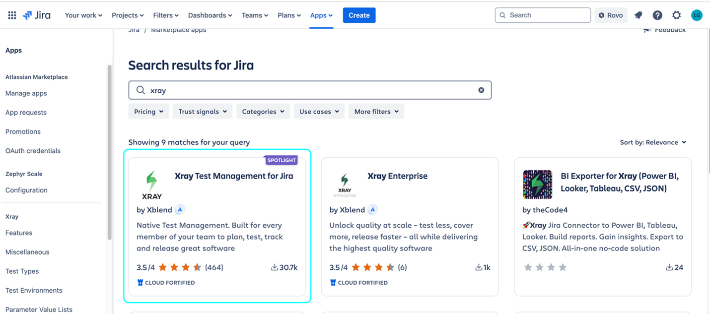The image size is (710, 314).
Task: Open Zephyr Scale Configuration
Action: pyautogui.click(x=26, y=190)
